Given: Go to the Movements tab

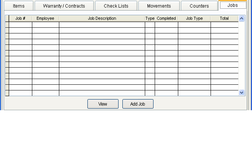Looking at the screenshot, I should [x=159, y=6].
